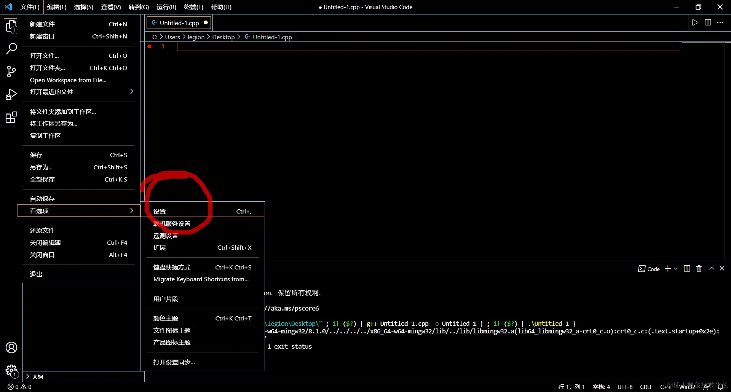The image size is (731, 392).
Task: Expand the 打开最近的文件 submenu
Action: (x=78, y=92)
